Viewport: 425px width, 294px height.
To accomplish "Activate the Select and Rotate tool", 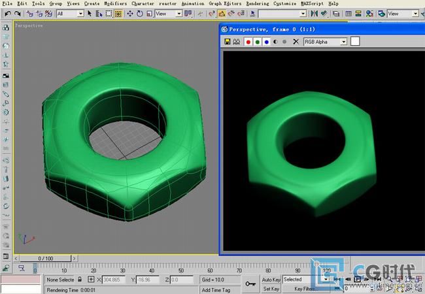I will [140, 14].
